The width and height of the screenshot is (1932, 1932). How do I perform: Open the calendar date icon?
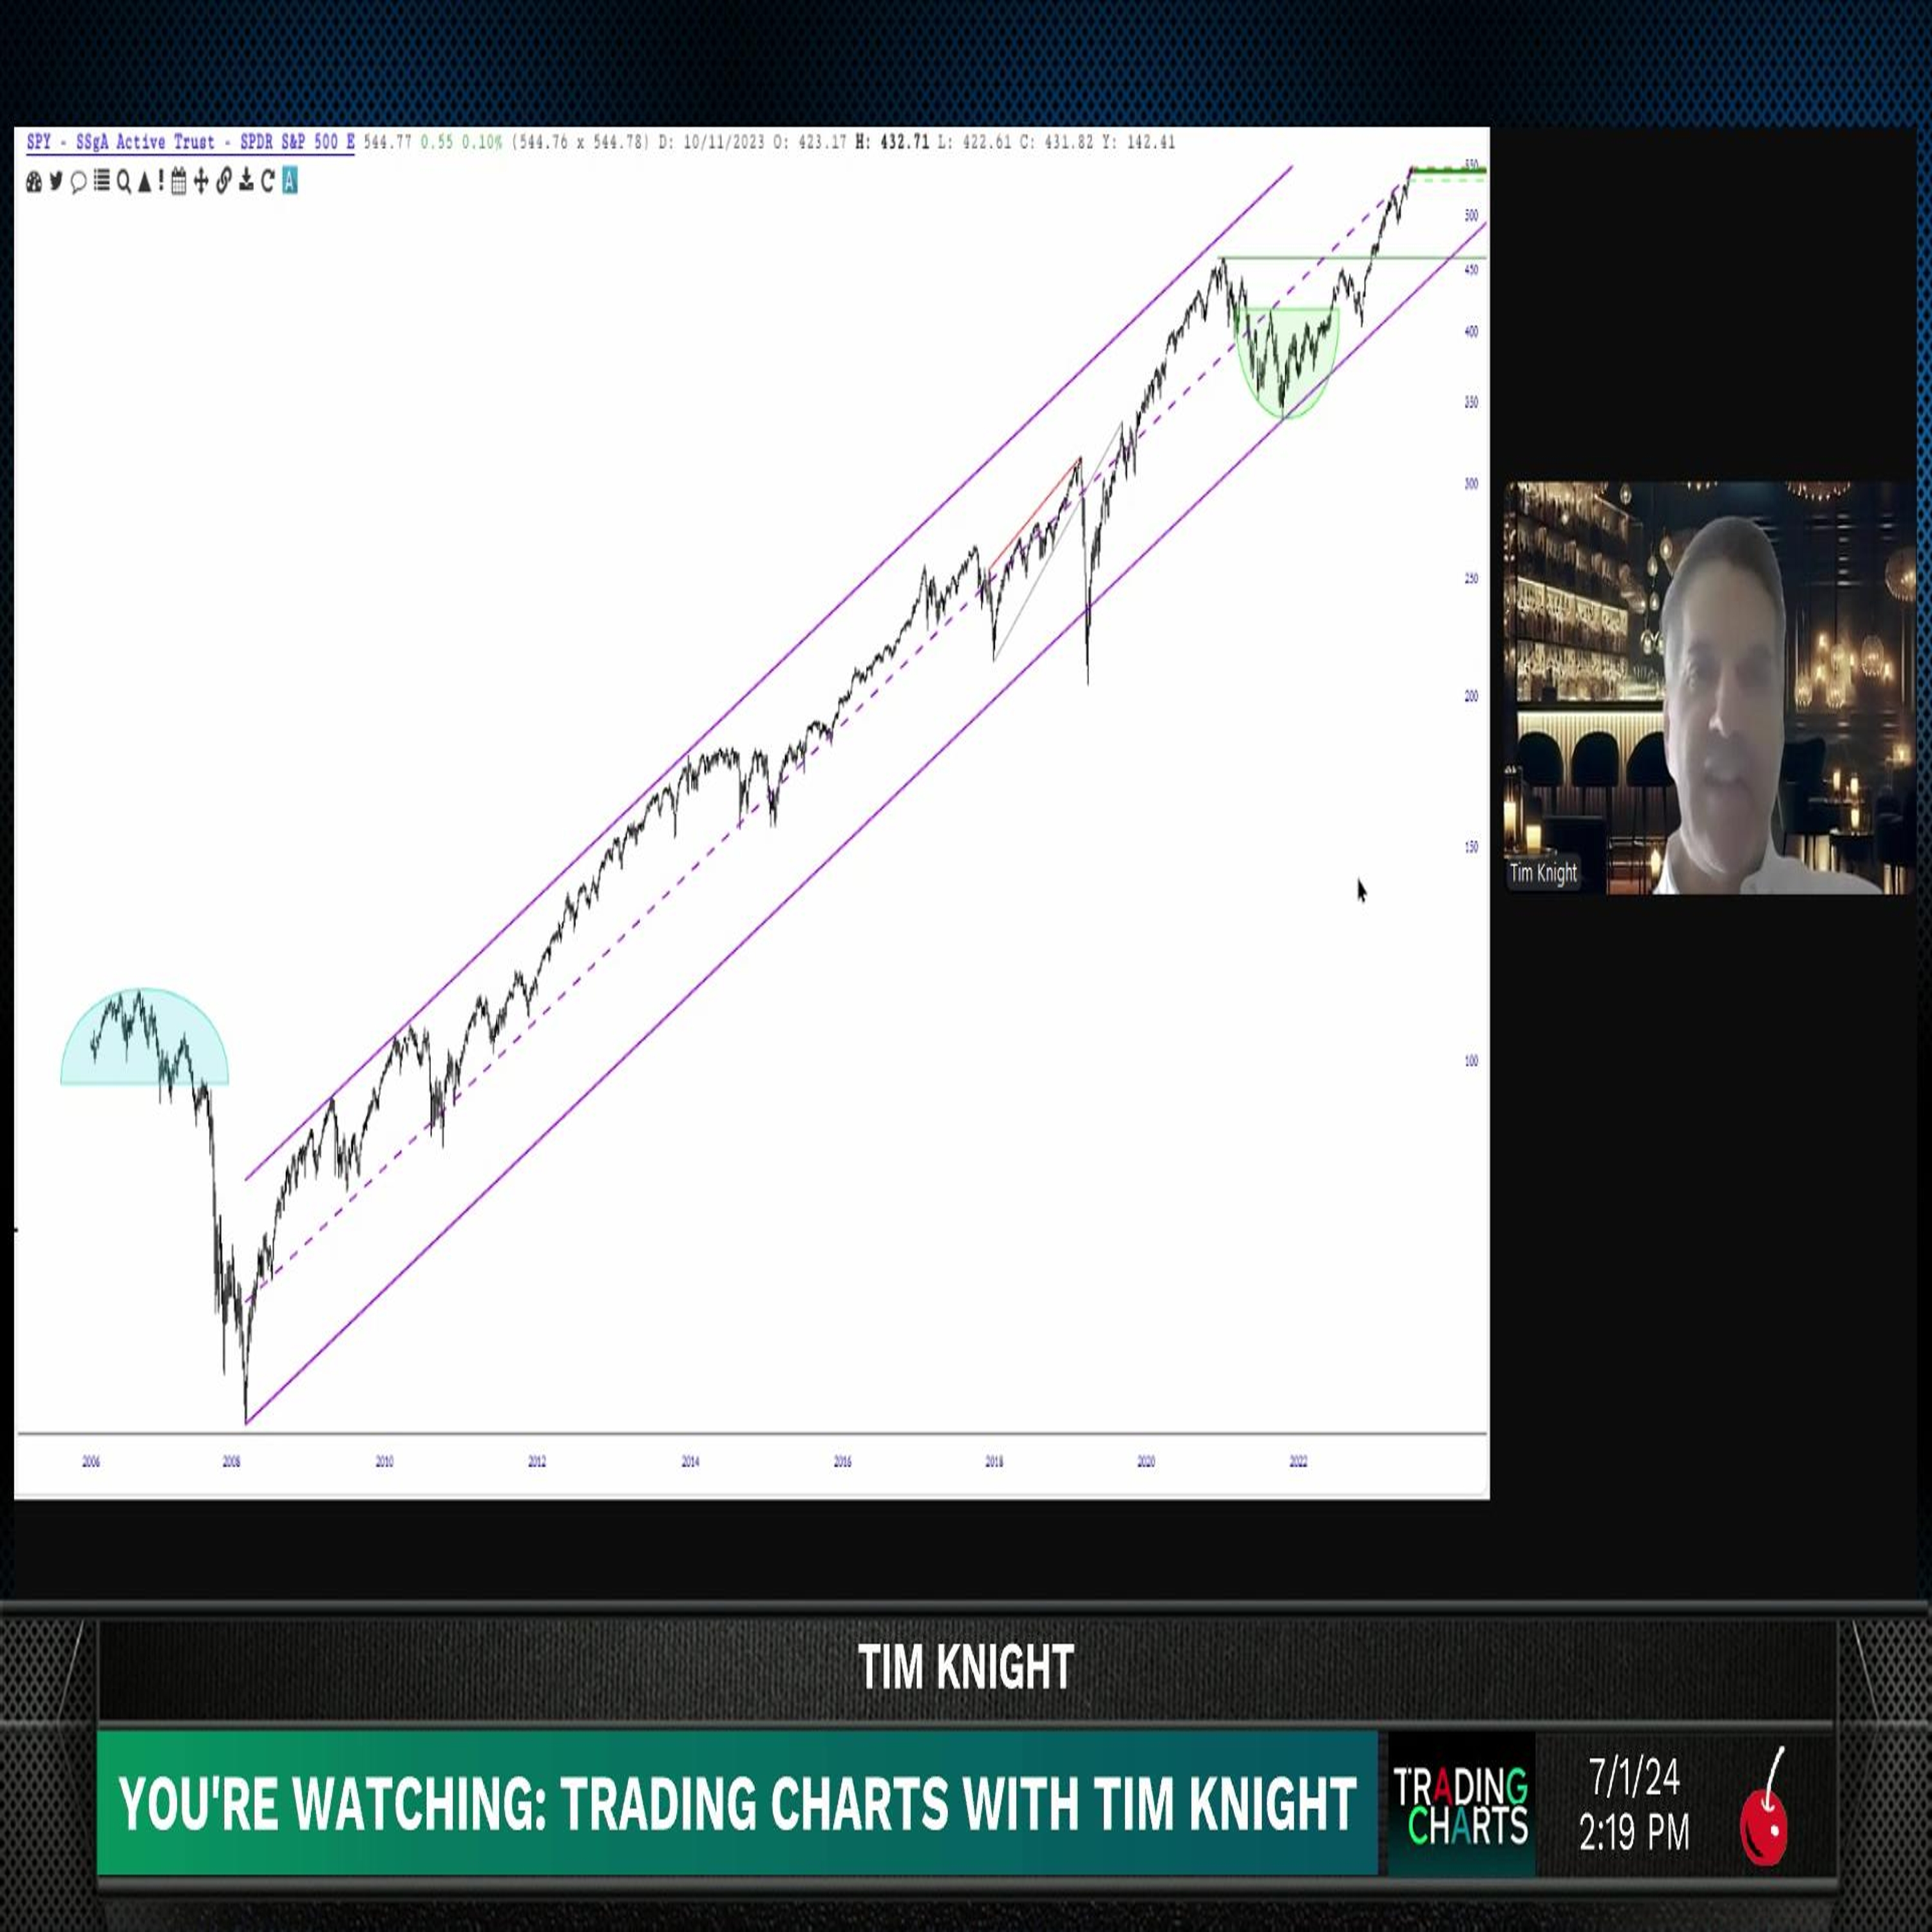coord(179,181)
